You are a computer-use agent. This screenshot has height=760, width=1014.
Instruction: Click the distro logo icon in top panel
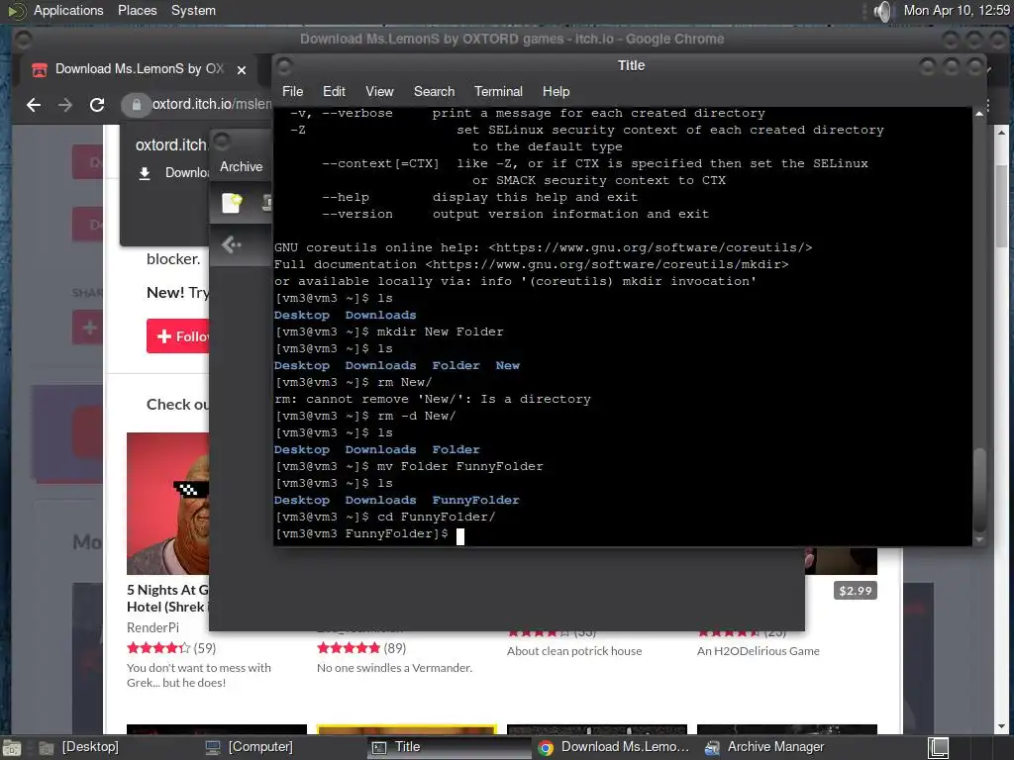tap(17, 11)
